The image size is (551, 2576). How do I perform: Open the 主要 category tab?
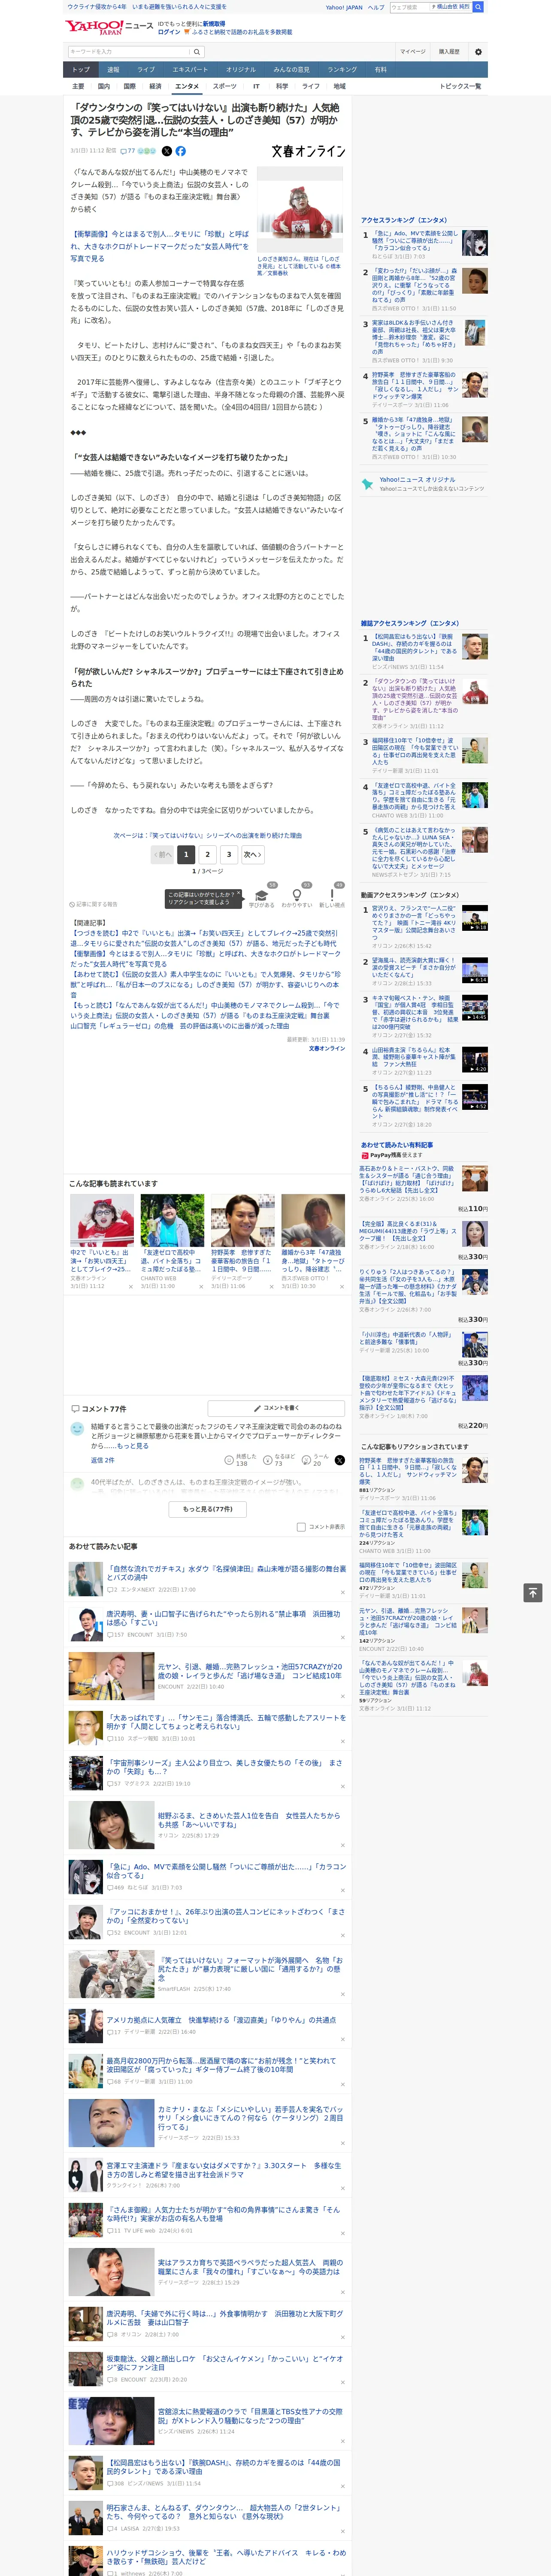pos(78,86)
